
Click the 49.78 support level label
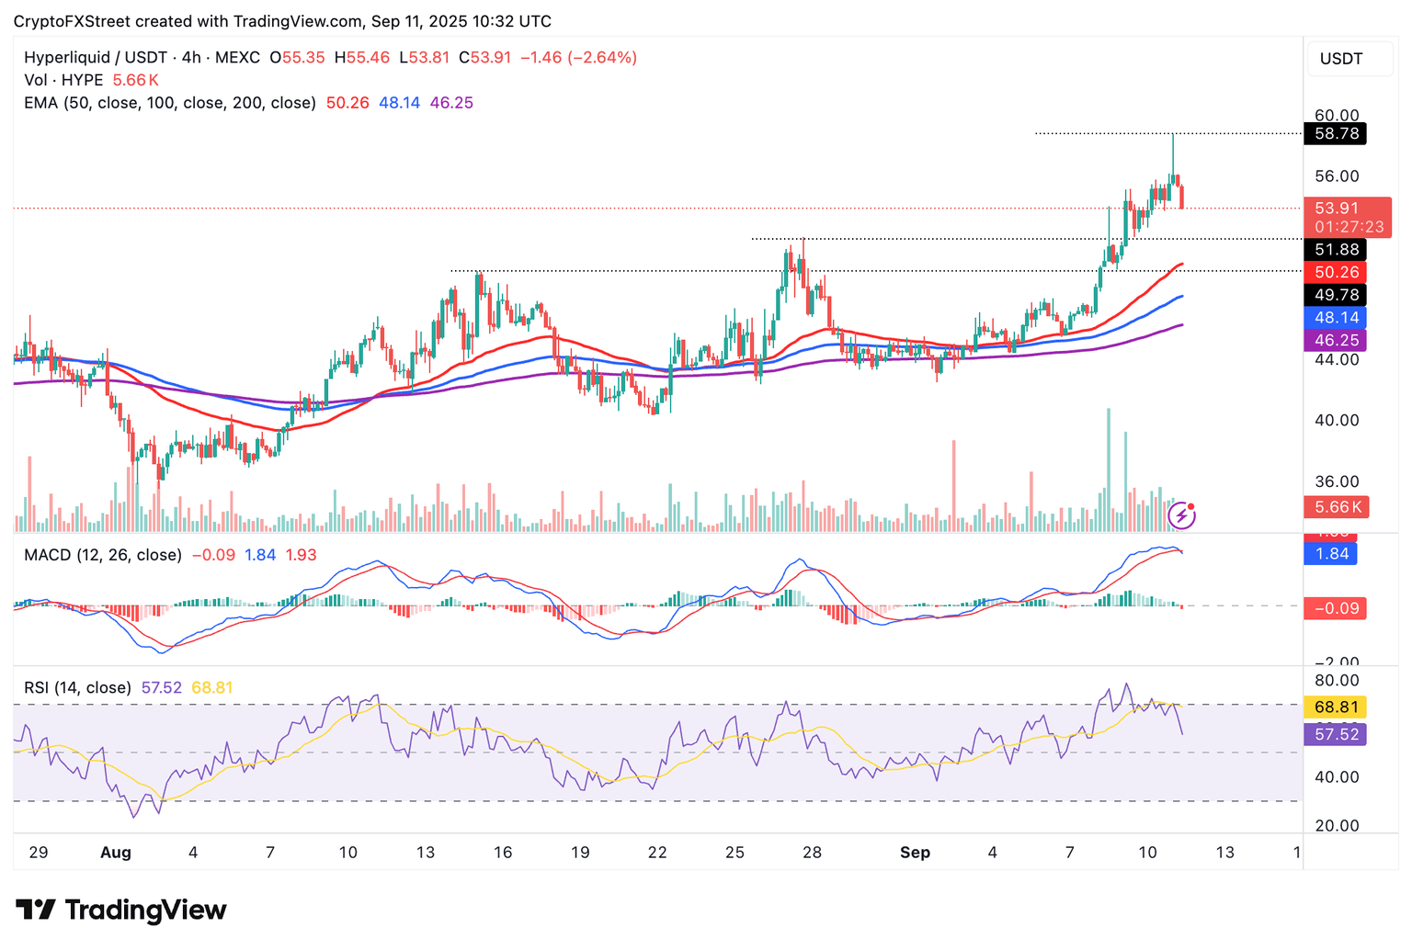tap(1336, 295)
